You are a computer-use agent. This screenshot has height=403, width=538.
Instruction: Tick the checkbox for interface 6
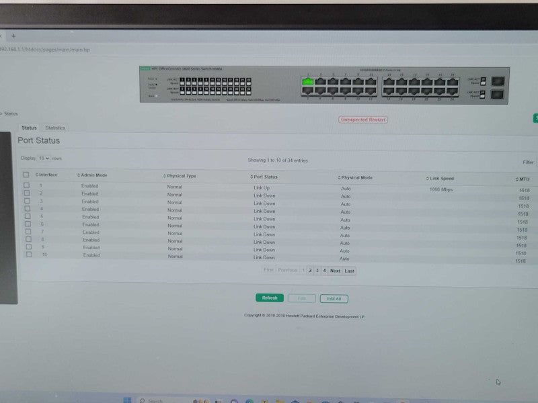28,224
